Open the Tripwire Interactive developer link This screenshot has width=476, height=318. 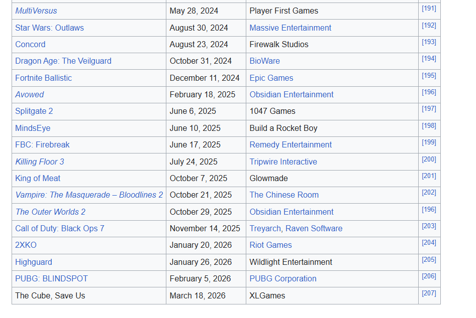click(283, 162)
